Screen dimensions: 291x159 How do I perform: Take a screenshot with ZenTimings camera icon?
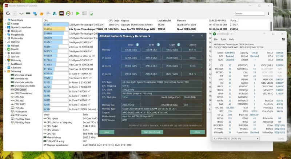pos(283,39)
